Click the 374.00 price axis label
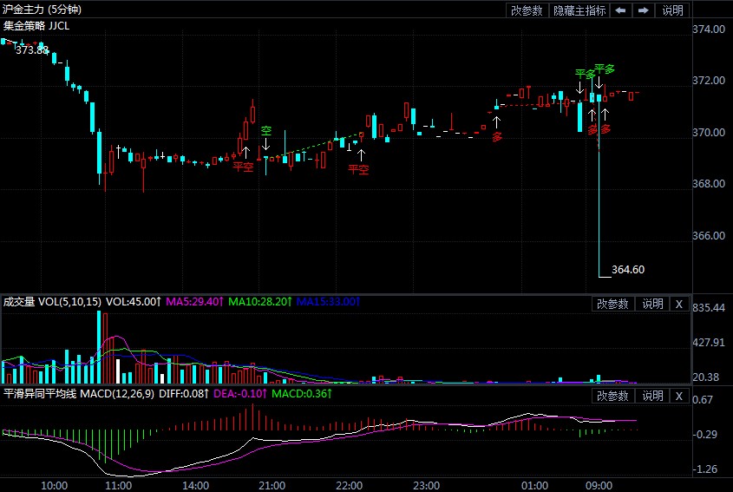The height and width of the screenshot is (492, 733). pos(709,29)
